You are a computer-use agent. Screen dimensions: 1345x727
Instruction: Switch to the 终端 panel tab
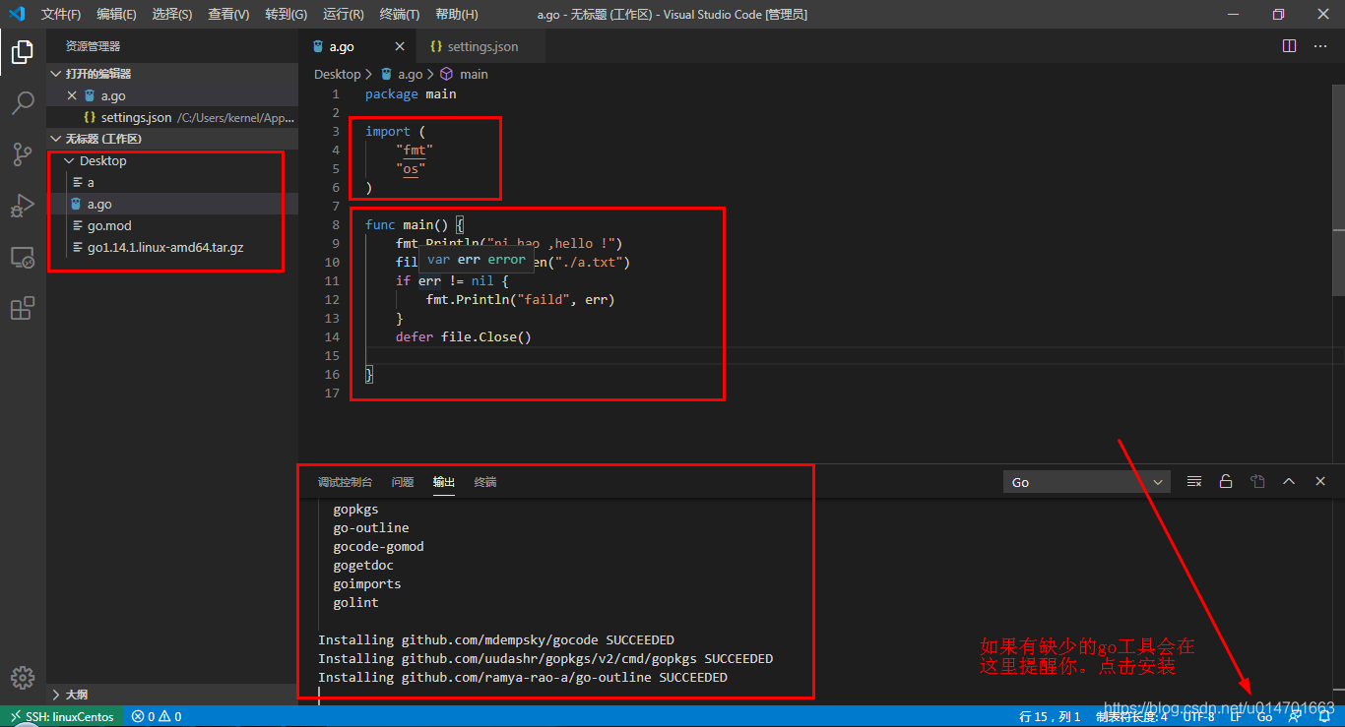coord(485,482)
